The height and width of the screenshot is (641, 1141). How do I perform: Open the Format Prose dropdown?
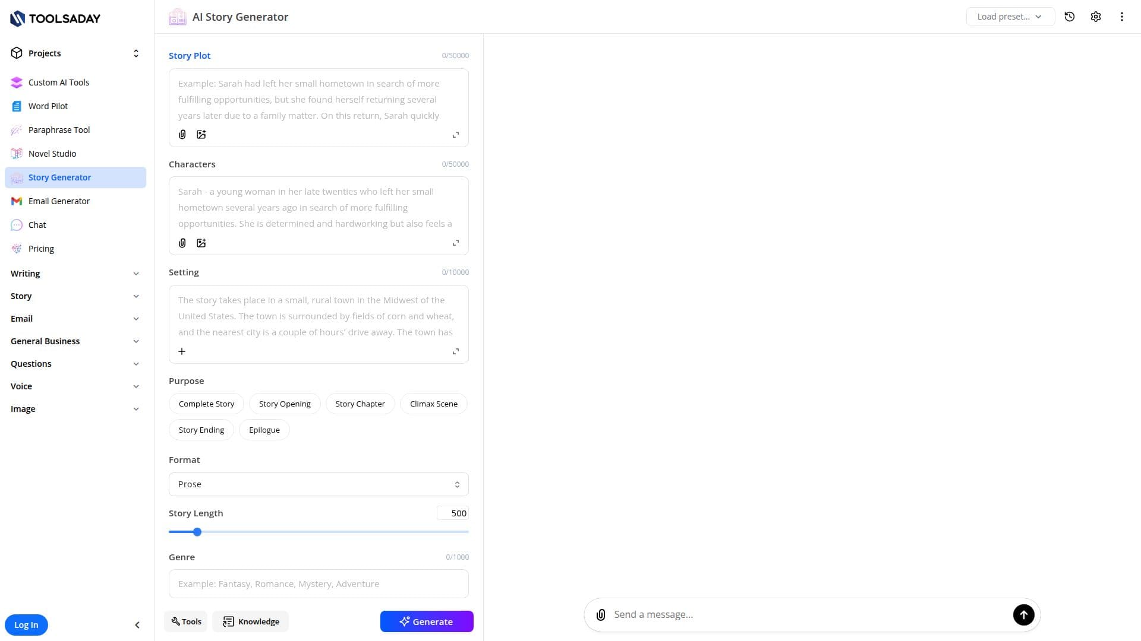(319, 484)
